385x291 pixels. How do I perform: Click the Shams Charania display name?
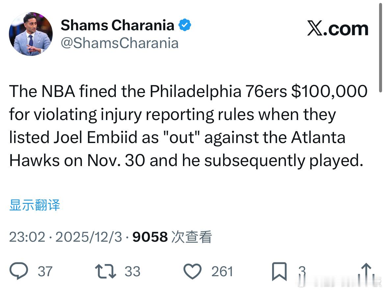click(x=117, y=24)
